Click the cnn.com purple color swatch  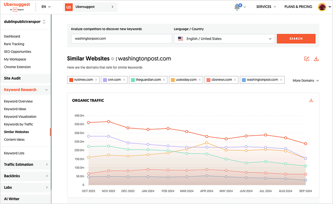click(x=105, y=80)
